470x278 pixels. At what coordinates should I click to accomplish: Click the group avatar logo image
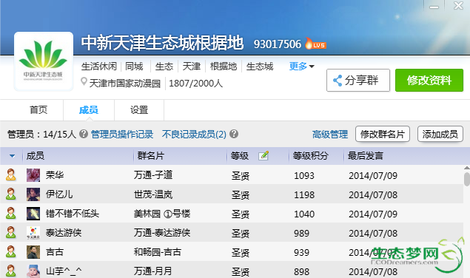pyautogui.click(x=44, y=61)
